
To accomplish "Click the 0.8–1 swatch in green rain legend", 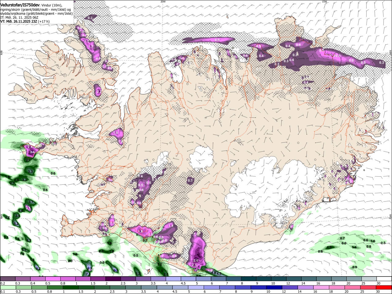I will (x=55, y=287).
